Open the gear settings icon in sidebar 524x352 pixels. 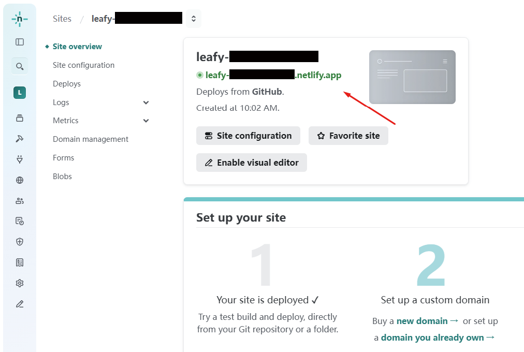pos(20,283)
